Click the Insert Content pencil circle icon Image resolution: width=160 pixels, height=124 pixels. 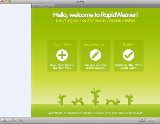coord(95,55)
